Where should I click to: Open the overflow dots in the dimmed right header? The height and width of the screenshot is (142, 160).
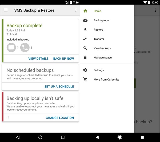coord(155,10)
